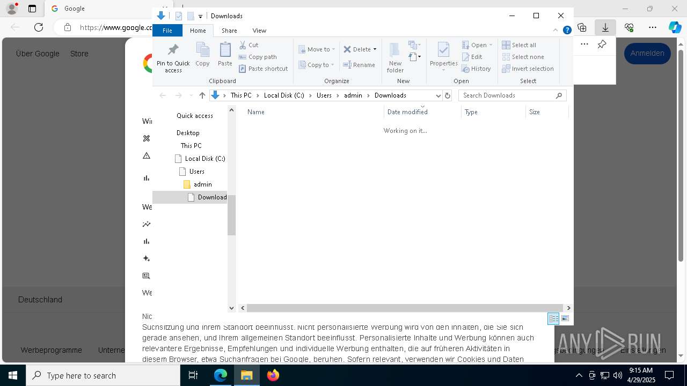Click the navigation pane vertical scrollbar

point(232,216)
